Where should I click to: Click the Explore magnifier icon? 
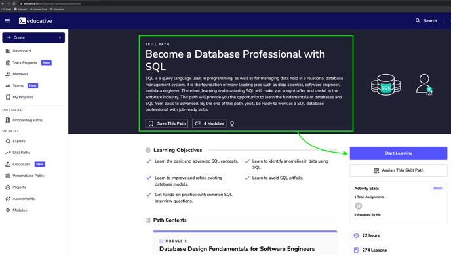click(8, 141)
